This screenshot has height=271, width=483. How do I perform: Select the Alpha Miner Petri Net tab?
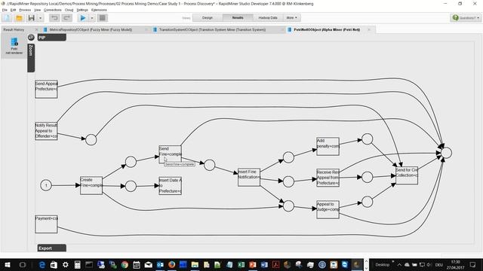pyautogui.click(x=327, y=30)
